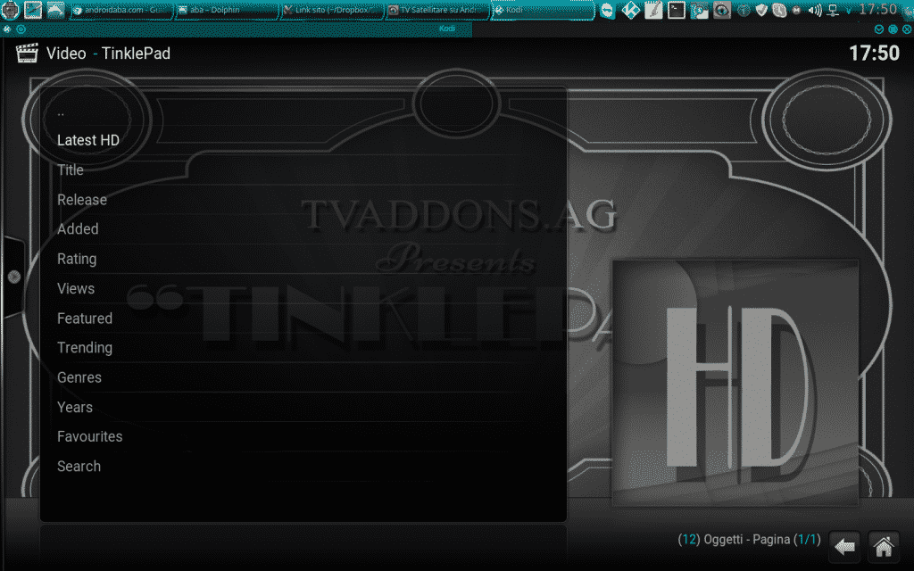Minimize the Kodi window
This screenshot has height=571, width=914.
click(879, 29)
